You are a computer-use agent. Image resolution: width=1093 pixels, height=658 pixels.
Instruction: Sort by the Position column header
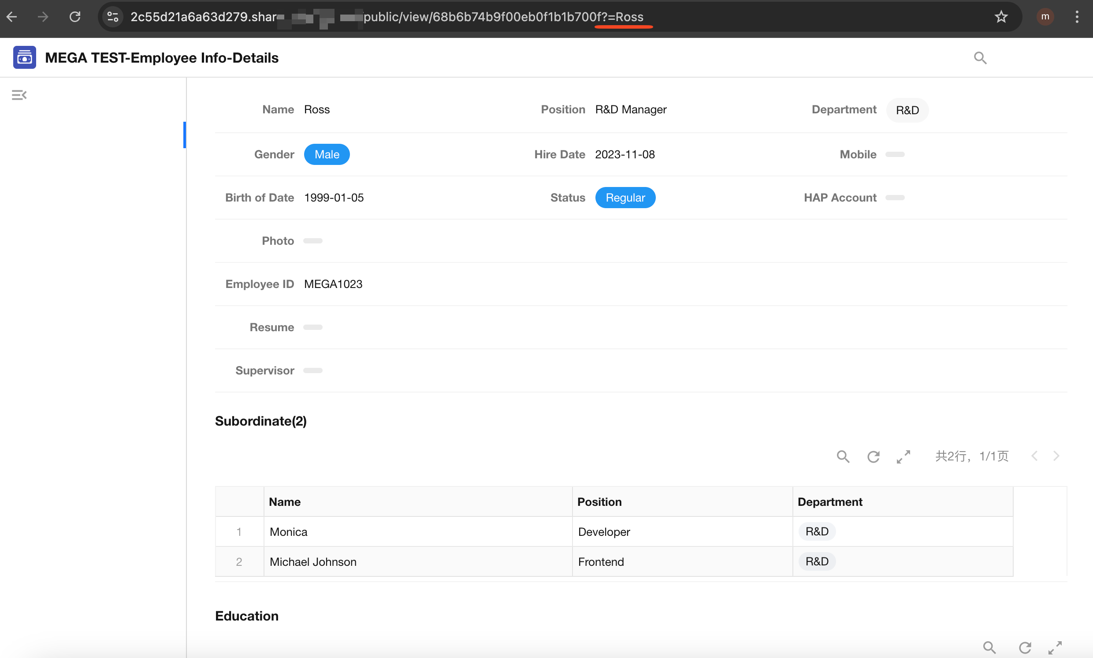coord(599,501)
